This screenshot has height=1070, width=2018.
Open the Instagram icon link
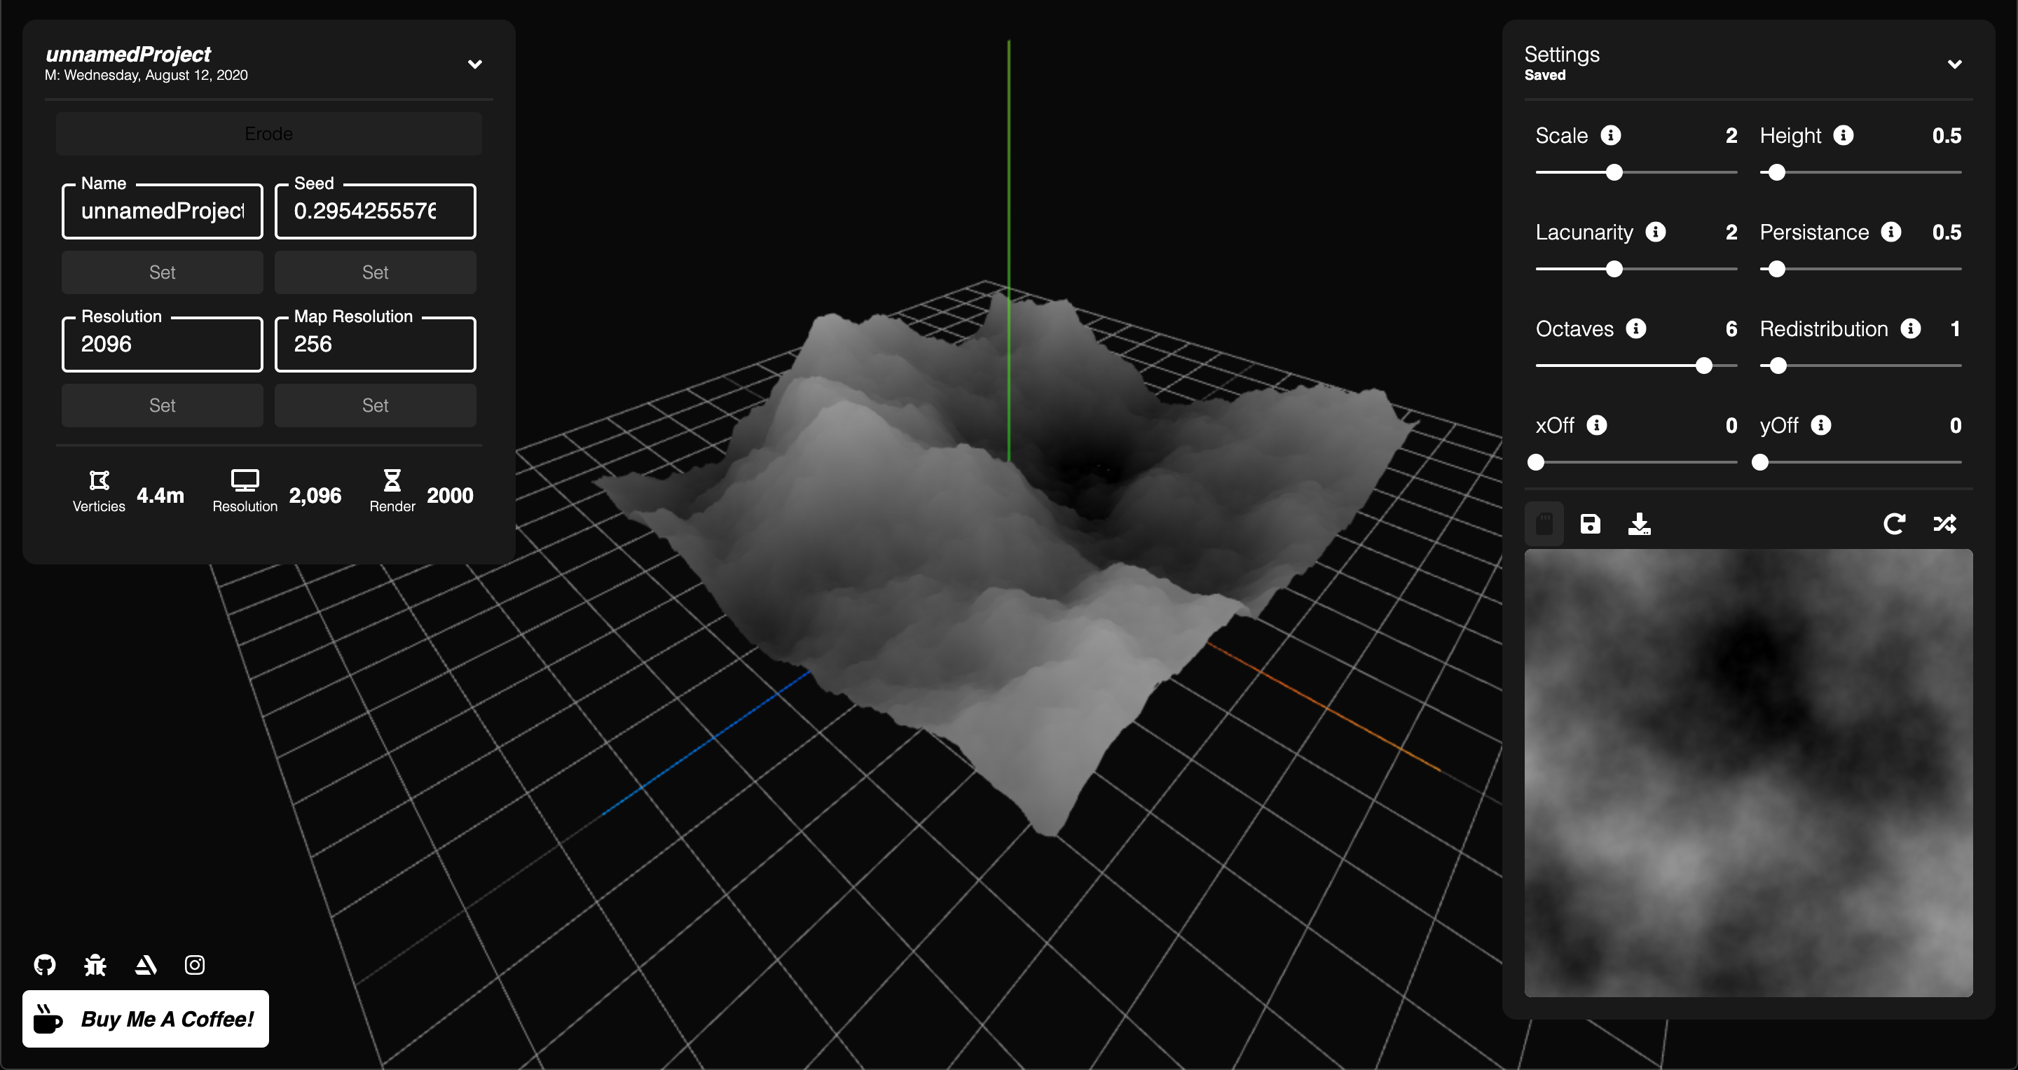point(195,964)
